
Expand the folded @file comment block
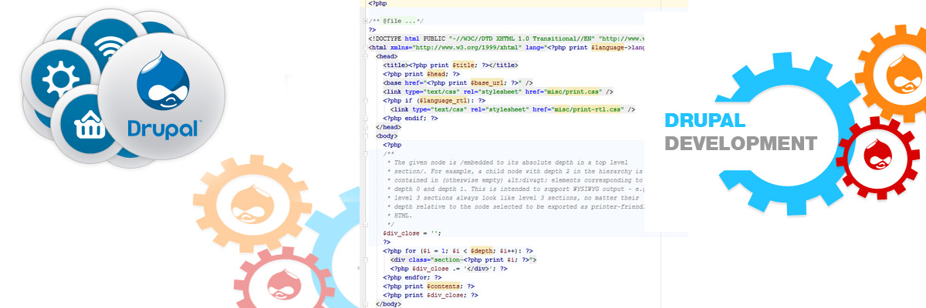coord(364,19)
